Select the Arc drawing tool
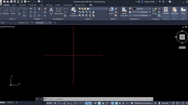 19,11
